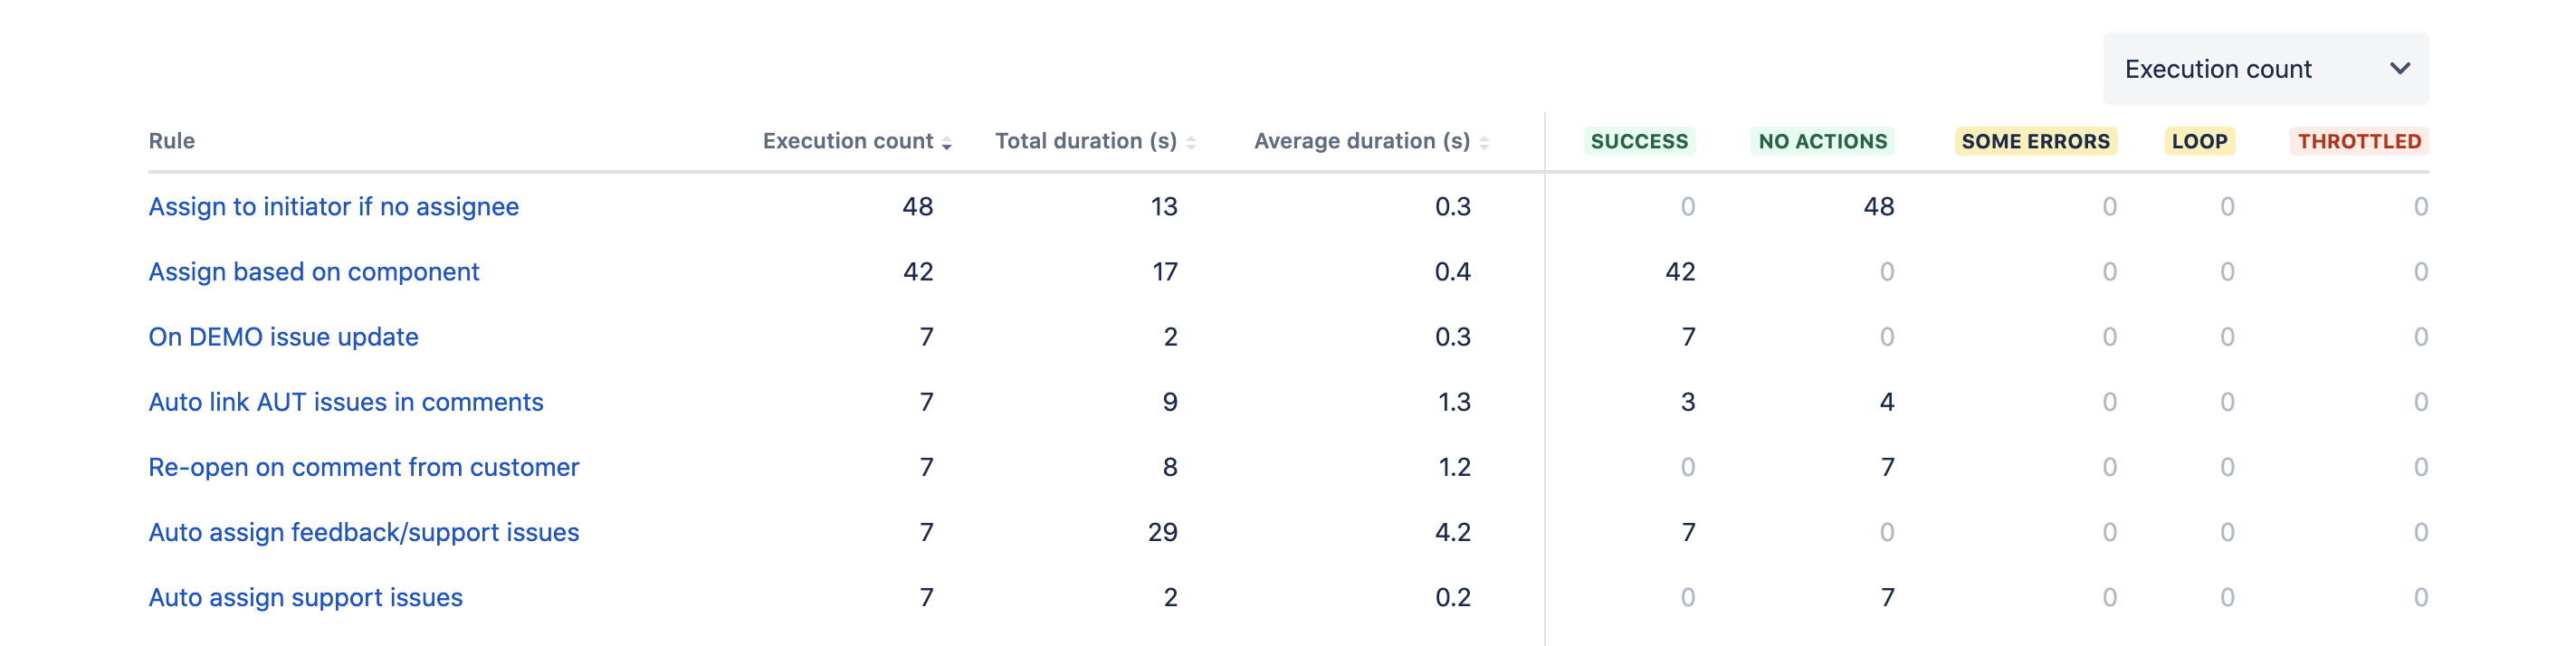
Task: Open Assign based on component rule
Action: (x=313, y=272)
